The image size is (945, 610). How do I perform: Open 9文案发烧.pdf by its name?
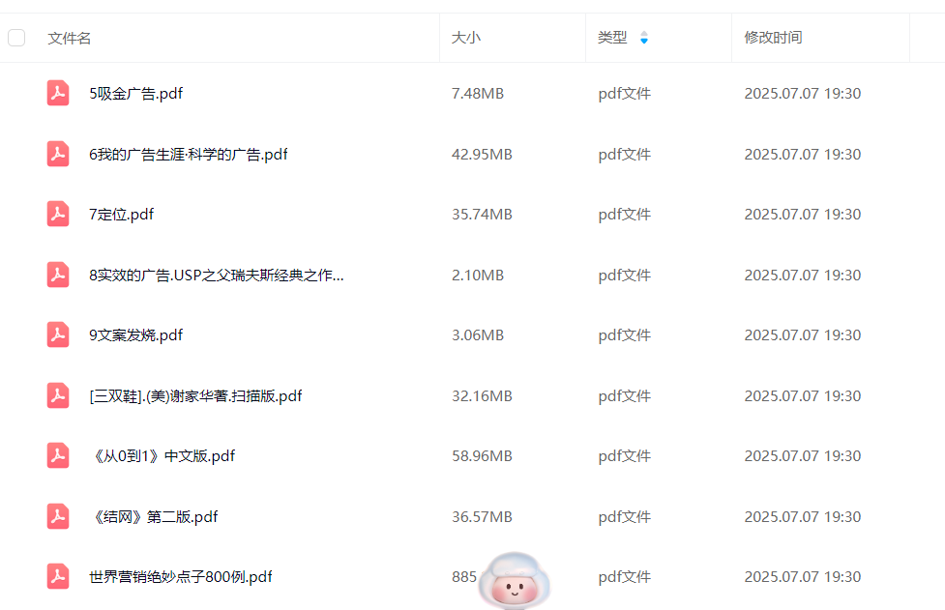tap(136, 335)
